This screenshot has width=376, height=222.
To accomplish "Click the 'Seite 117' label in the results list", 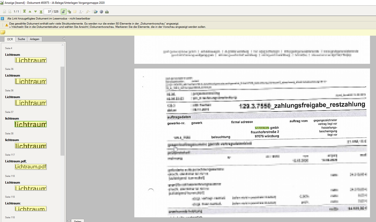I will pyautogui.click(x=10, y=155).
